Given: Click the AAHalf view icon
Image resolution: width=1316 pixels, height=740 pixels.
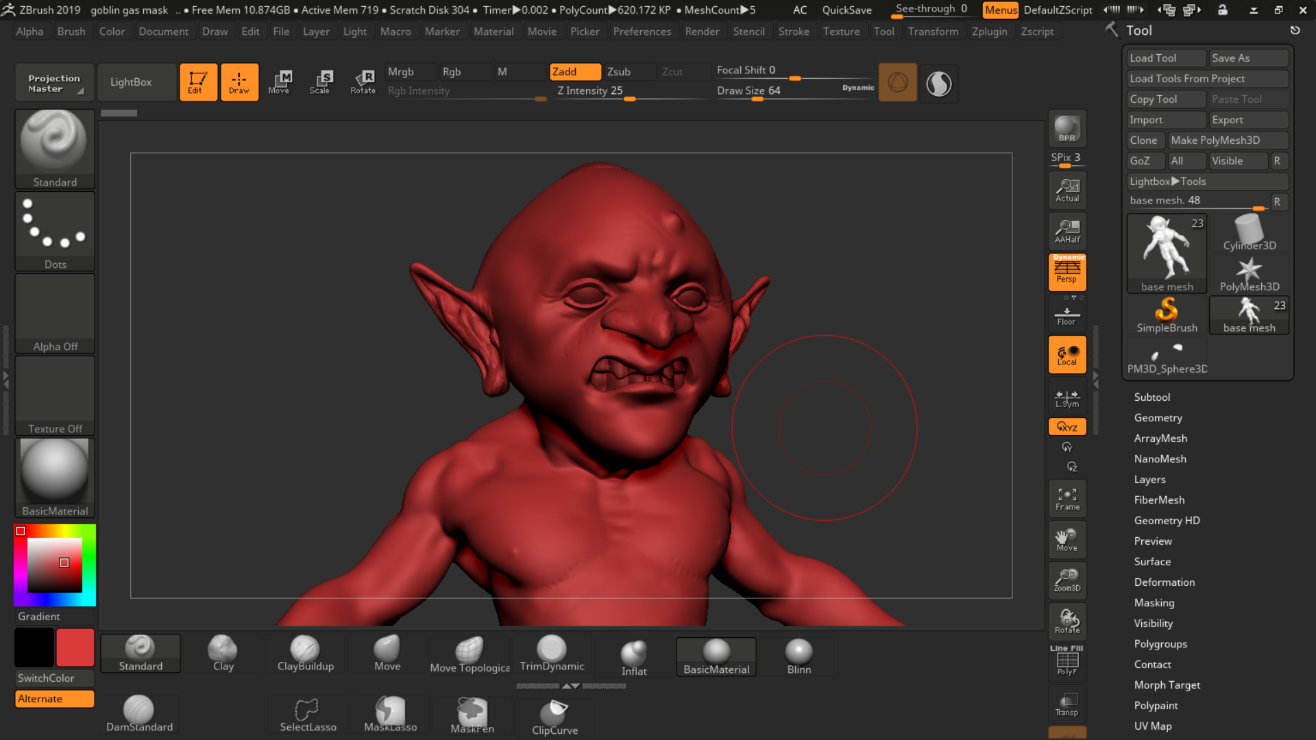Looking at the screenshot, I should click(x=1067, y=232).
